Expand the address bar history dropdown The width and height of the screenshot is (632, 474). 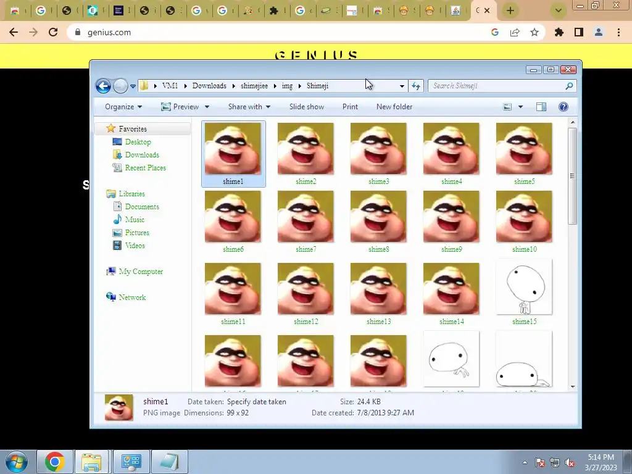point(402,86)
